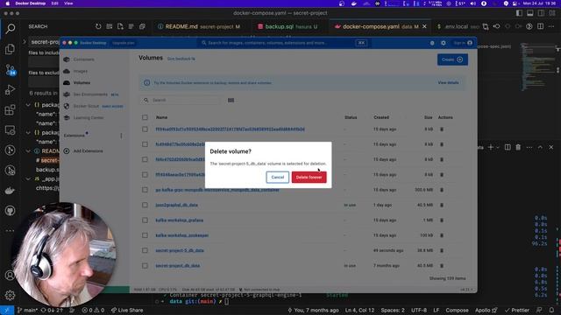
Task: Open new terminal dropdown arrow
Action: pos(498,147)
